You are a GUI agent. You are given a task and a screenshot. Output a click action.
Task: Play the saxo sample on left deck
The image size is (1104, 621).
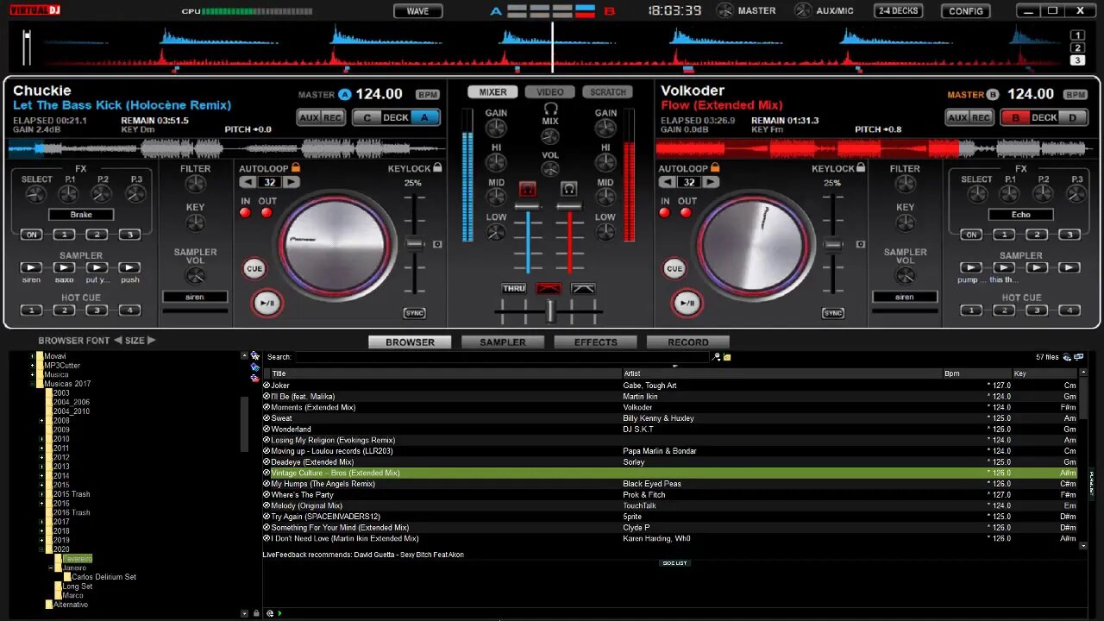[64, 268]
